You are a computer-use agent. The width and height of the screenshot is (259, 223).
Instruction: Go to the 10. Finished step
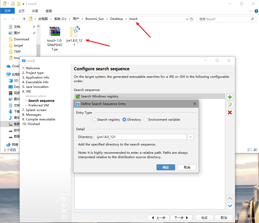tap(31, 124)
